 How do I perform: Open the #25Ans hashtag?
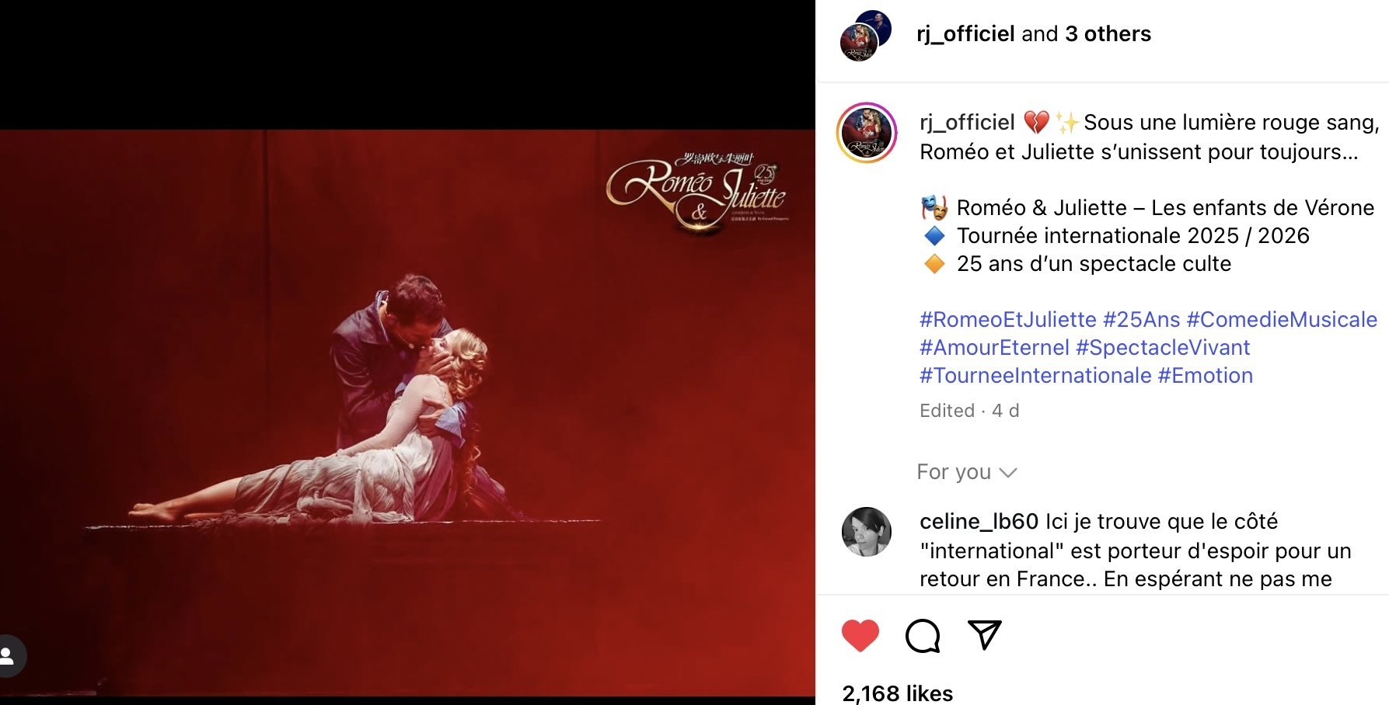pos(1141,320)
